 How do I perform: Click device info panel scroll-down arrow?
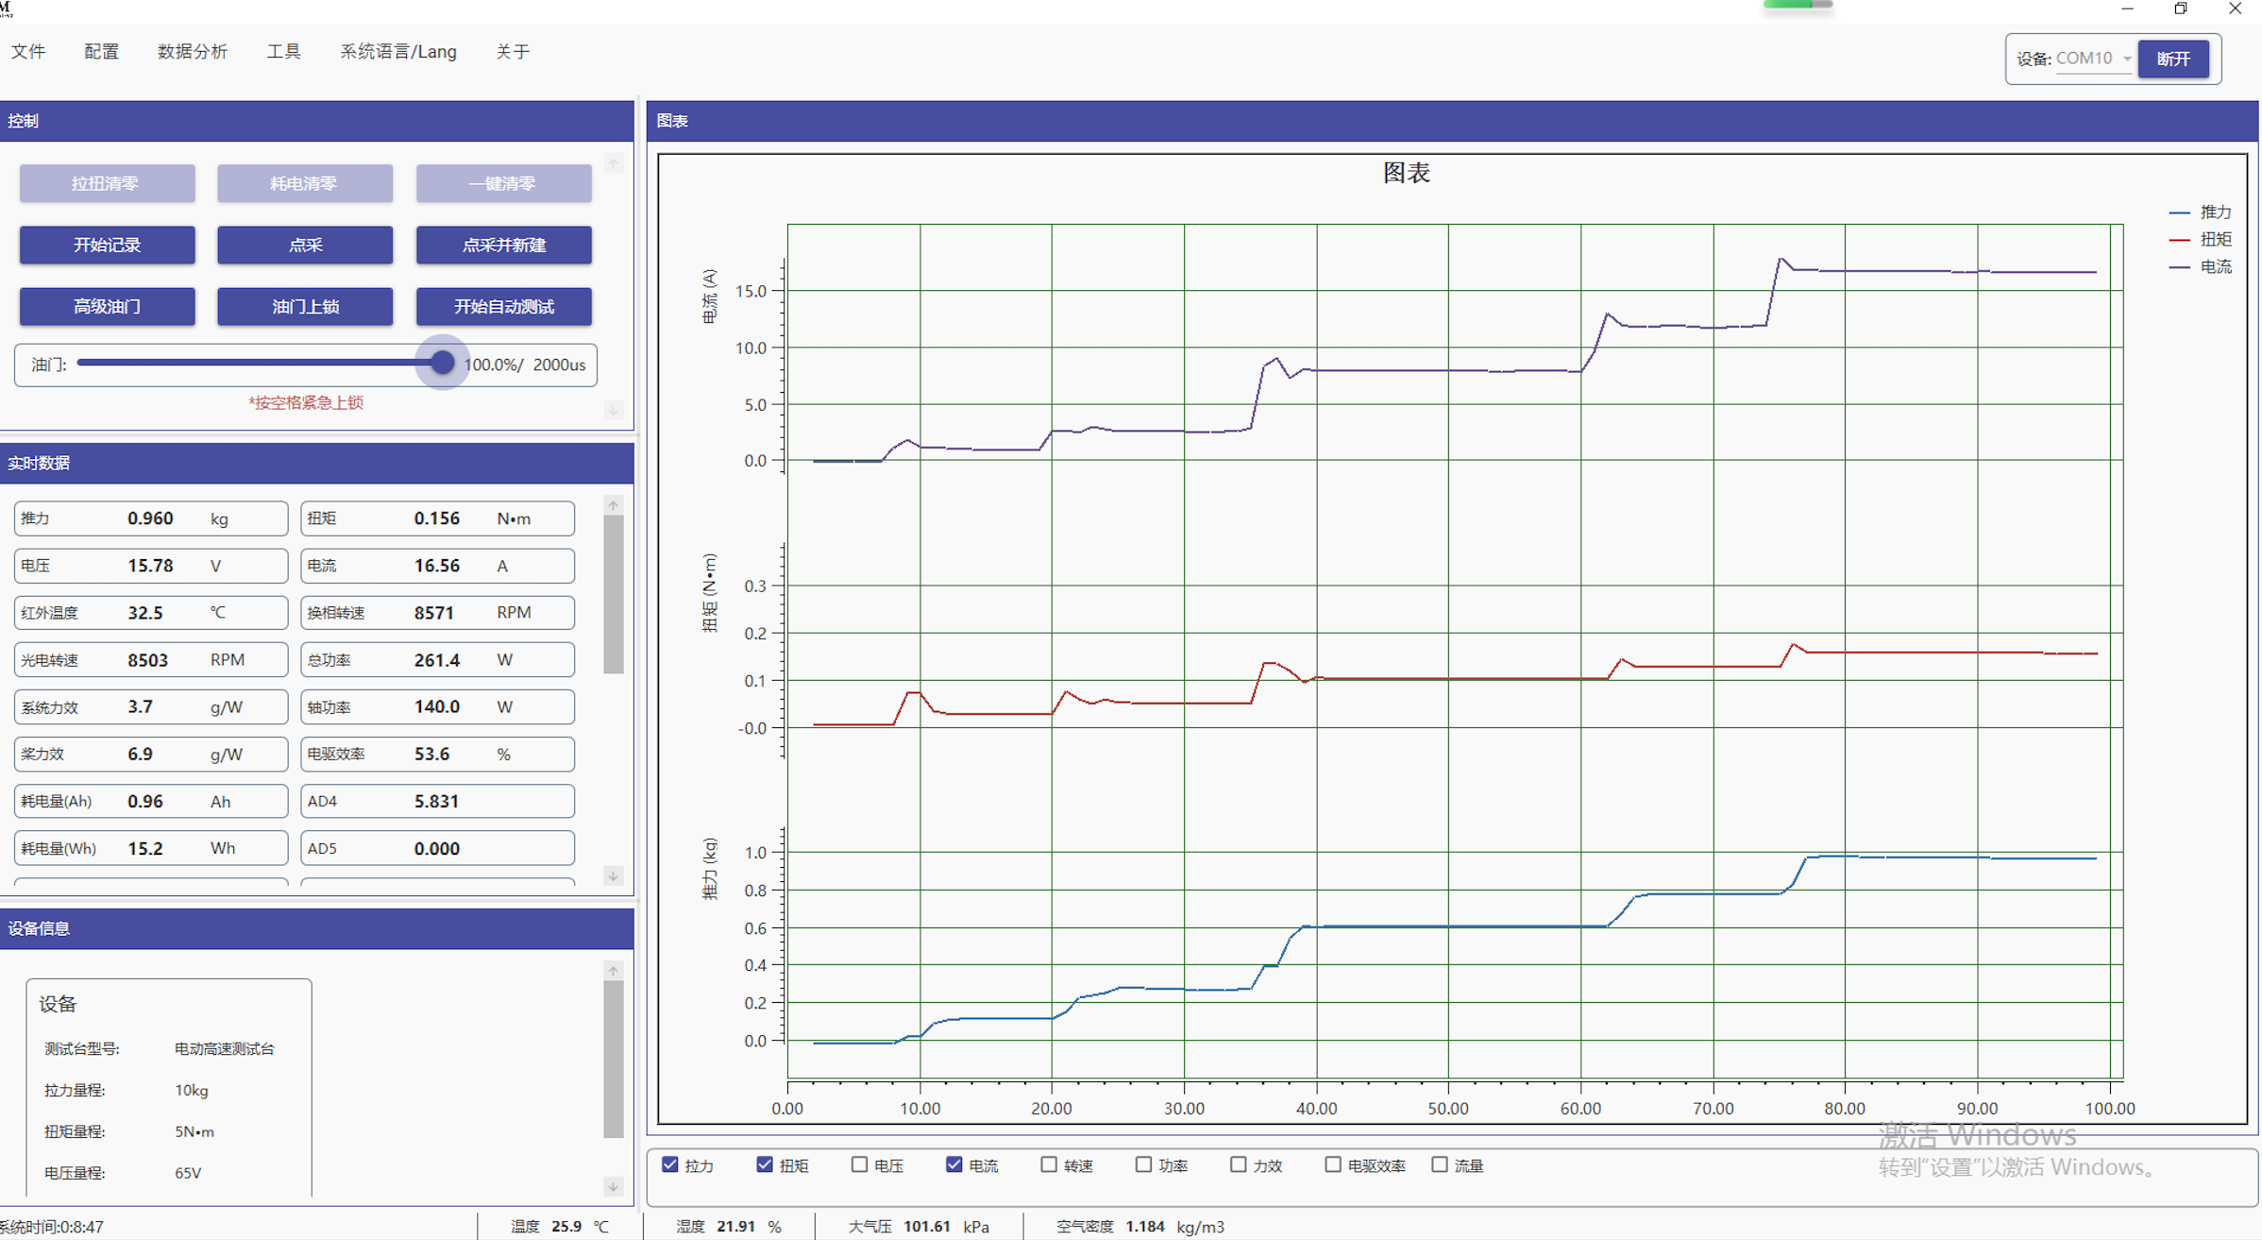click(x=614, y=1186)
